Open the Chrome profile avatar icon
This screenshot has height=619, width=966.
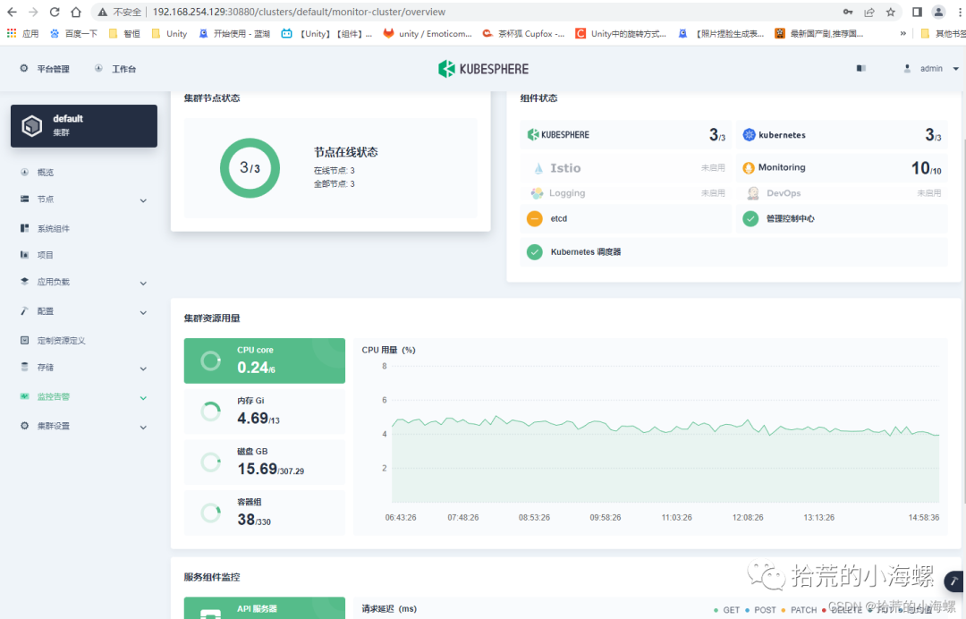point(938,12)
